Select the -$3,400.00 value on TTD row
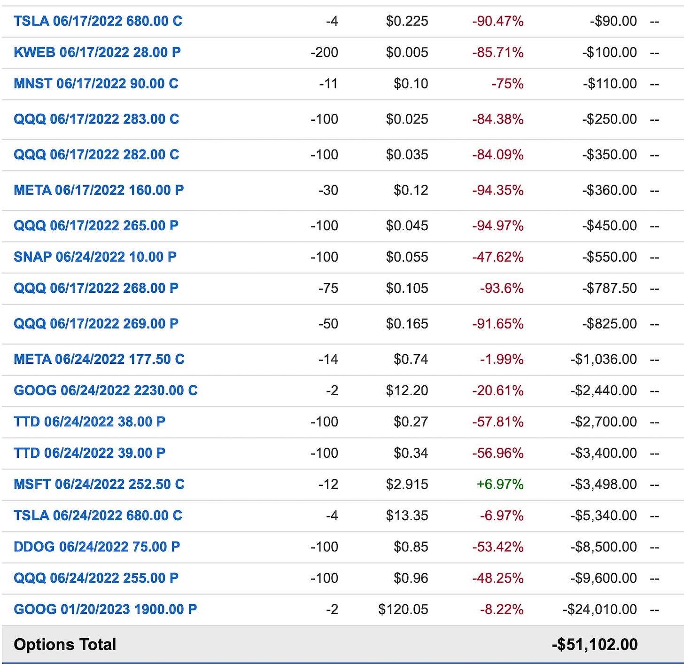 point(604,453)
